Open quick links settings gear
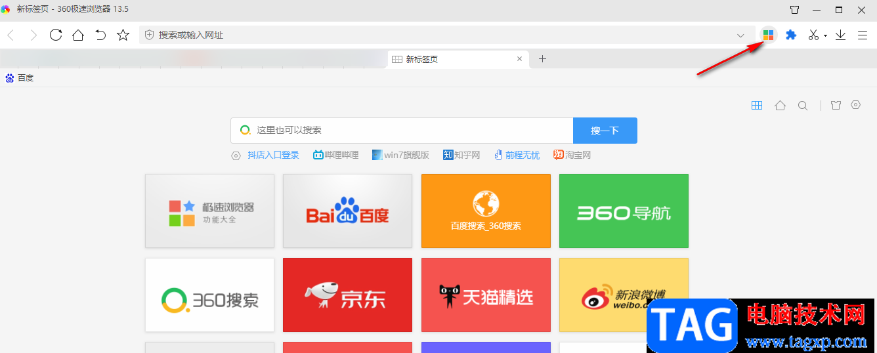Image resolution: width=877 pixels, height=353 pixels. point(236,156)
